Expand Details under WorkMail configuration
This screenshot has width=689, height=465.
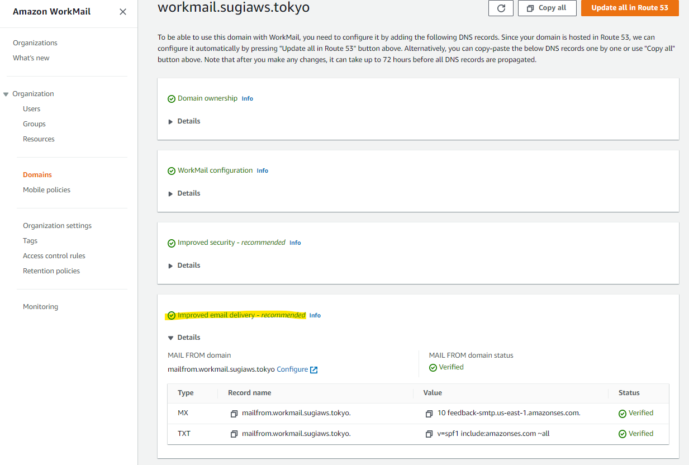click(x=184, y=193)
